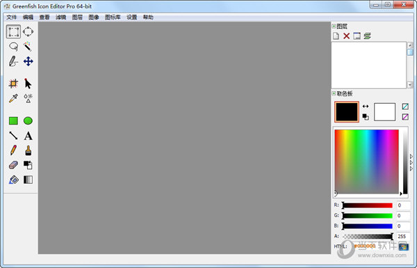This screenshot has height=268, width=417.
Task: Focus the alpha value field showing 255
Action: (403, 237)
